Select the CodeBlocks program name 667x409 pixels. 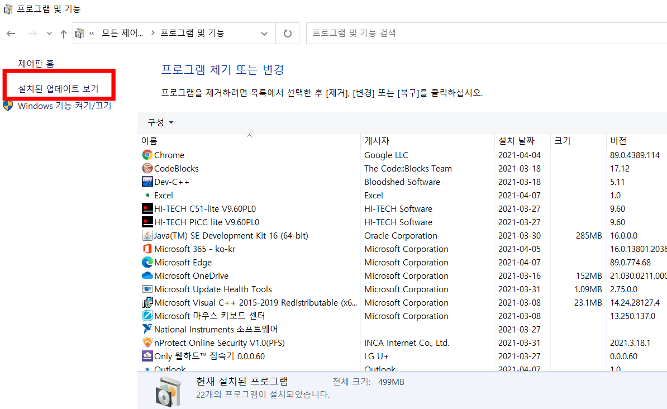click(177, 169)
